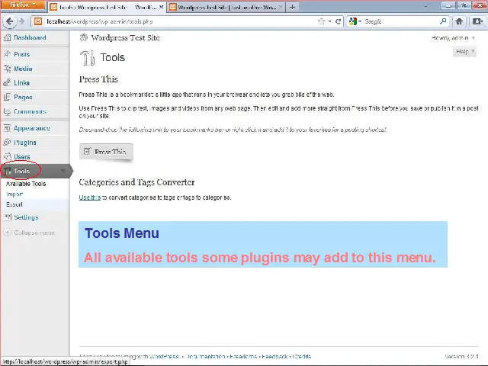The height and width of the screenshot is (366, 488).
Task: Click the Users icon in sidebar
Action: [x=7, y=156]
